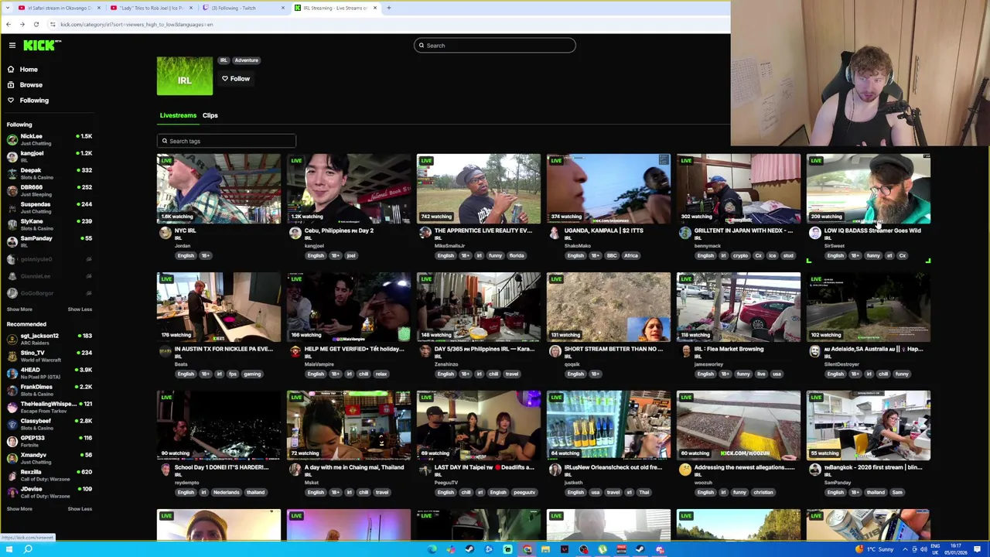Open SamPanday avatar in Following list
990x557 pixels.
(12, 241)
